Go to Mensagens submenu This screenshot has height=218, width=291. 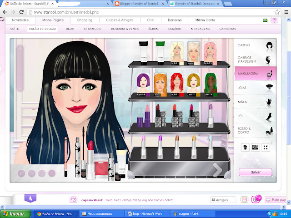tap(200, 29)
